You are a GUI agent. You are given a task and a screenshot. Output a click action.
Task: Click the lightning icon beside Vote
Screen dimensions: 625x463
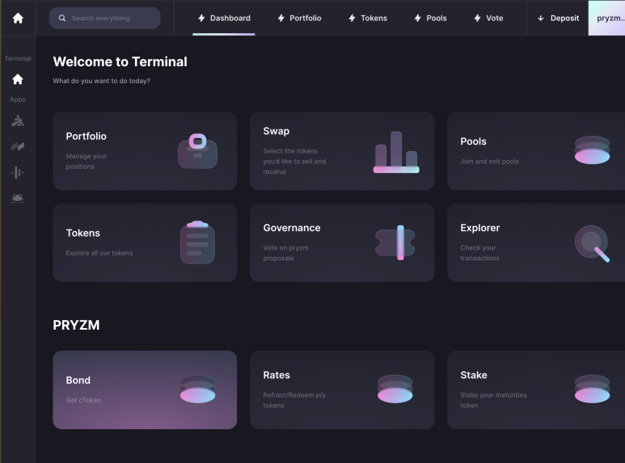(x=478, y=18)
